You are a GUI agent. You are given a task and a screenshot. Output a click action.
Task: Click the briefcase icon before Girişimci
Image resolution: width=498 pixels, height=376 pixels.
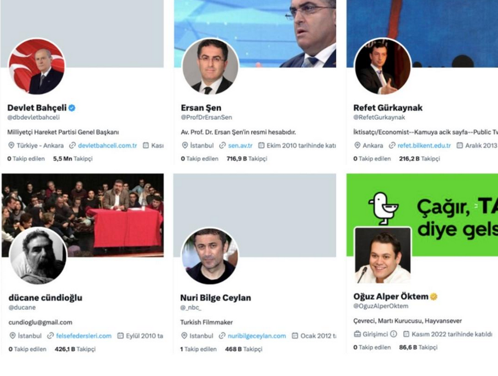tap(357, 334)
